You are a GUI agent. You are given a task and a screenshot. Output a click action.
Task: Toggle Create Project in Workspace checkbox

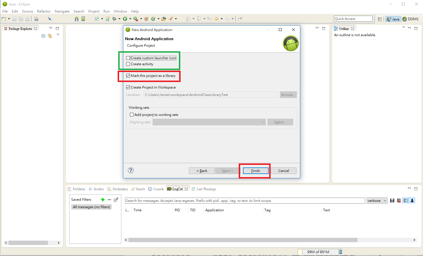point(128,87)
